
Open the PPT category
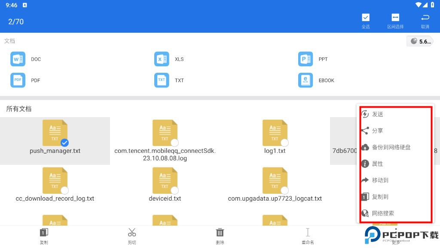(x=306, y=59)
